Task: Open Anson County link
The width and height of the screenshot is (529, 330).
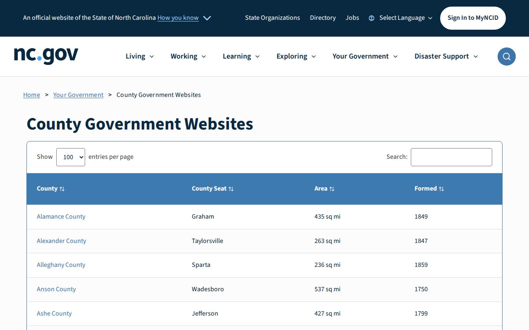Action: [56, 289]
